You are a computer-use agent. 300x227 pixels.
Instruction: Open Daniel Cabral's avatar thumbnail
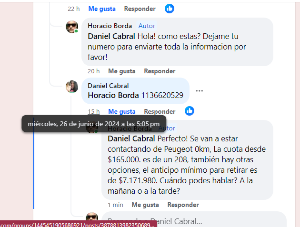click(x=72, y=87)
